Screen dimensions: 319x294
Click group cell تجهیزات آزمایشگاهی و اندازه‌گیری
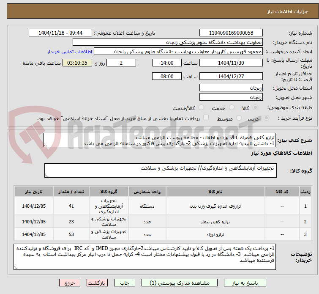coord(109,206)
